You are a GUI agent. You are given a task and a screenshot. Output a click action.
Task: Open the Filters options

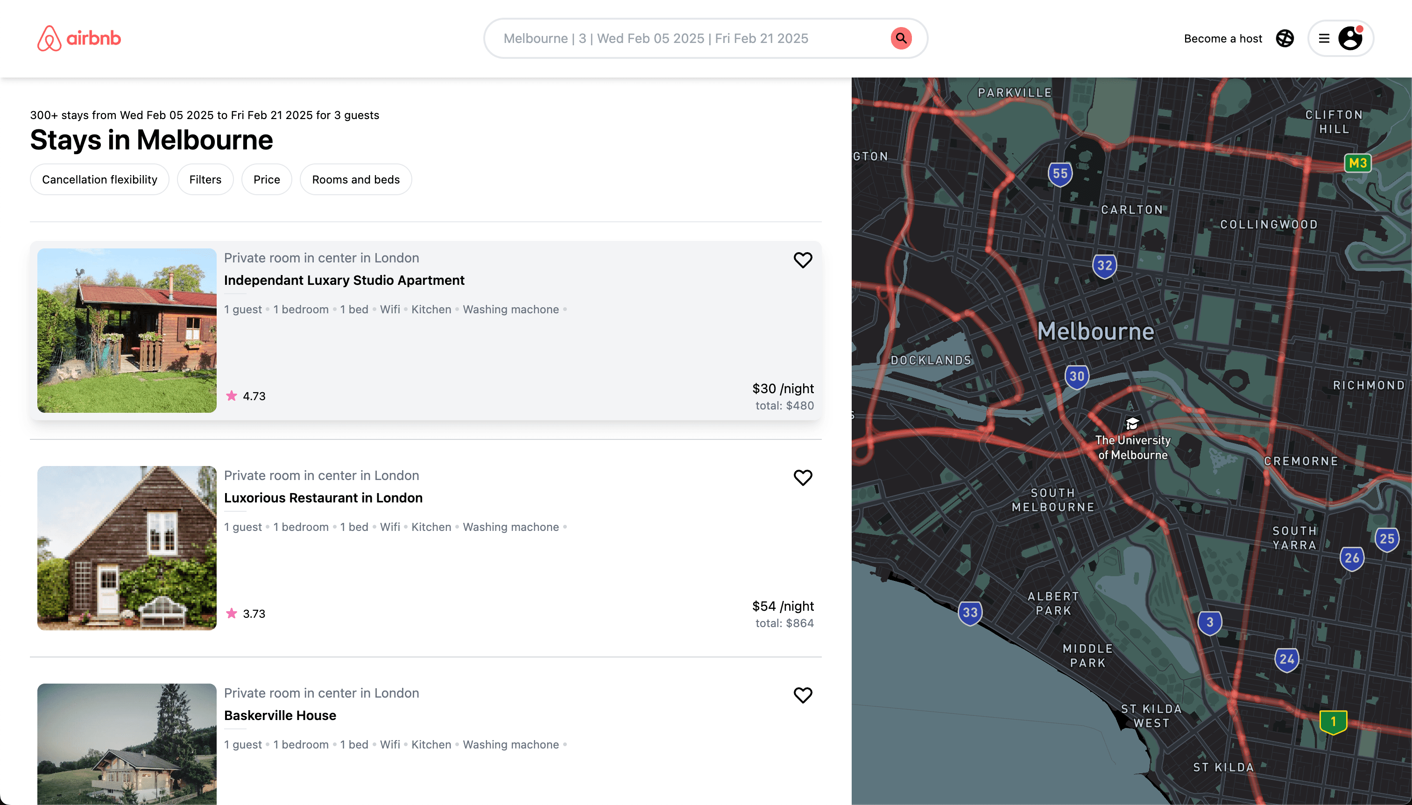[x=205, y=179]
